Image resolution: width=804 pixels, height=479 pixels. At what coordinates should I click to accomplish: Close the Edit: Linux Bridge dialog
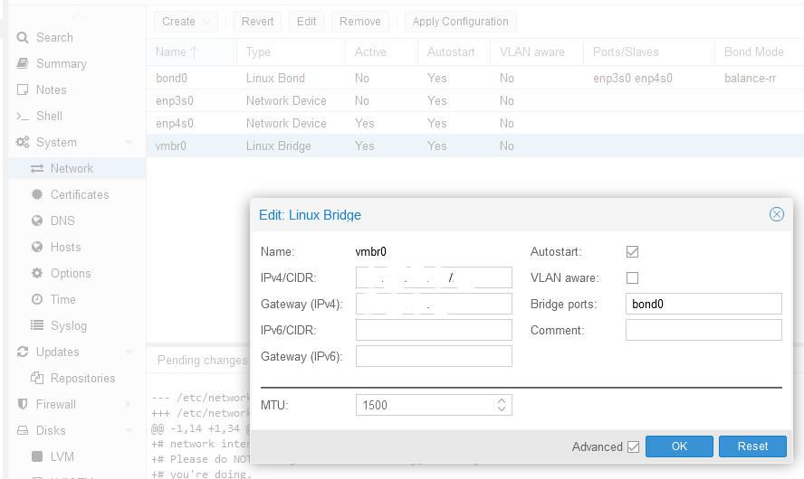pyautogui.click(x=777, y=214)
